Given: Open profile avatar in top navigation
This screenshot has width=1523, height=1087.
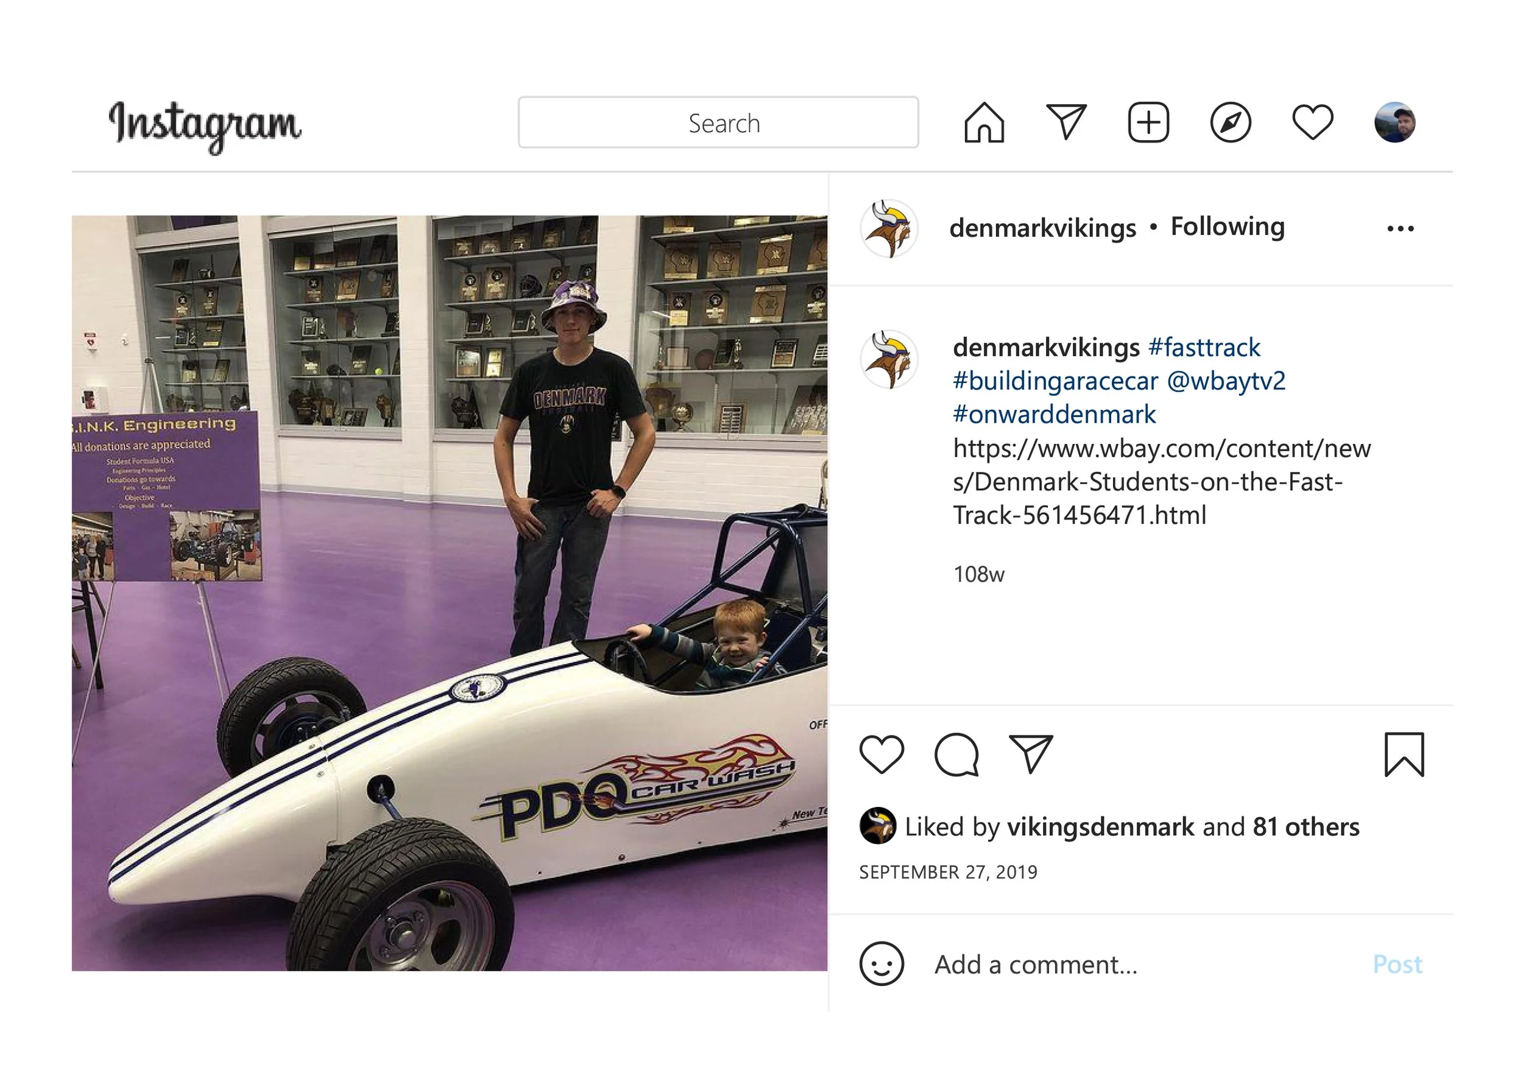Looking at the screenshot, I should [x=1394, y=122].
